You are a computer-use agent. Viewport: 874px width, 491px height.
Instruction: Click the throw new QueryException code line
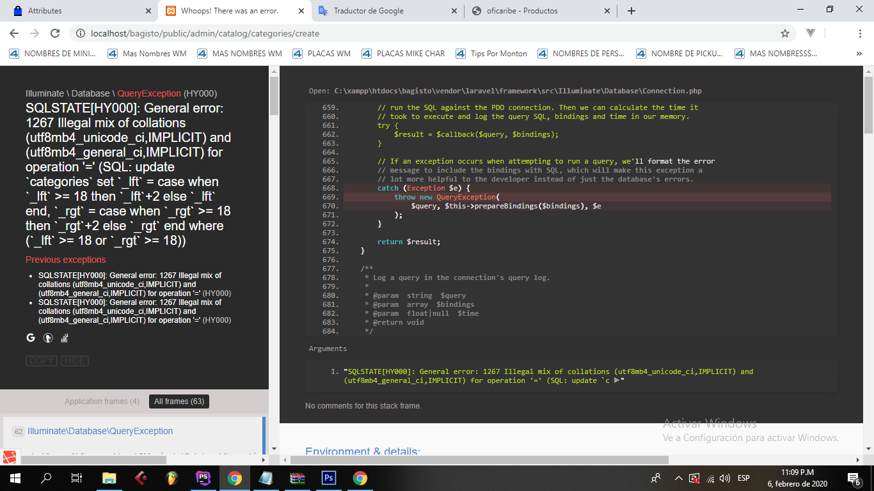pyautogui.click(x=587, y=197)
